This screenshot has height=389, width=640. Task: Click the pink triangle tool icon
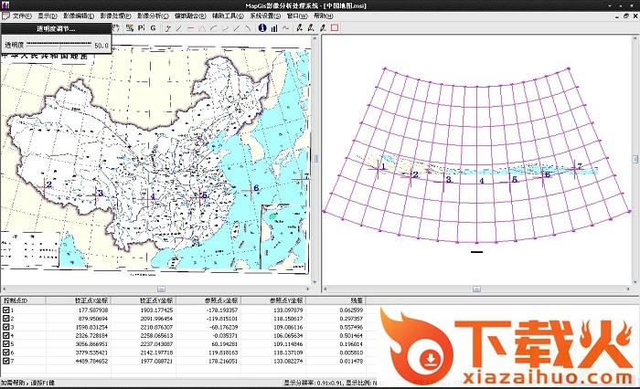[202, 28]
